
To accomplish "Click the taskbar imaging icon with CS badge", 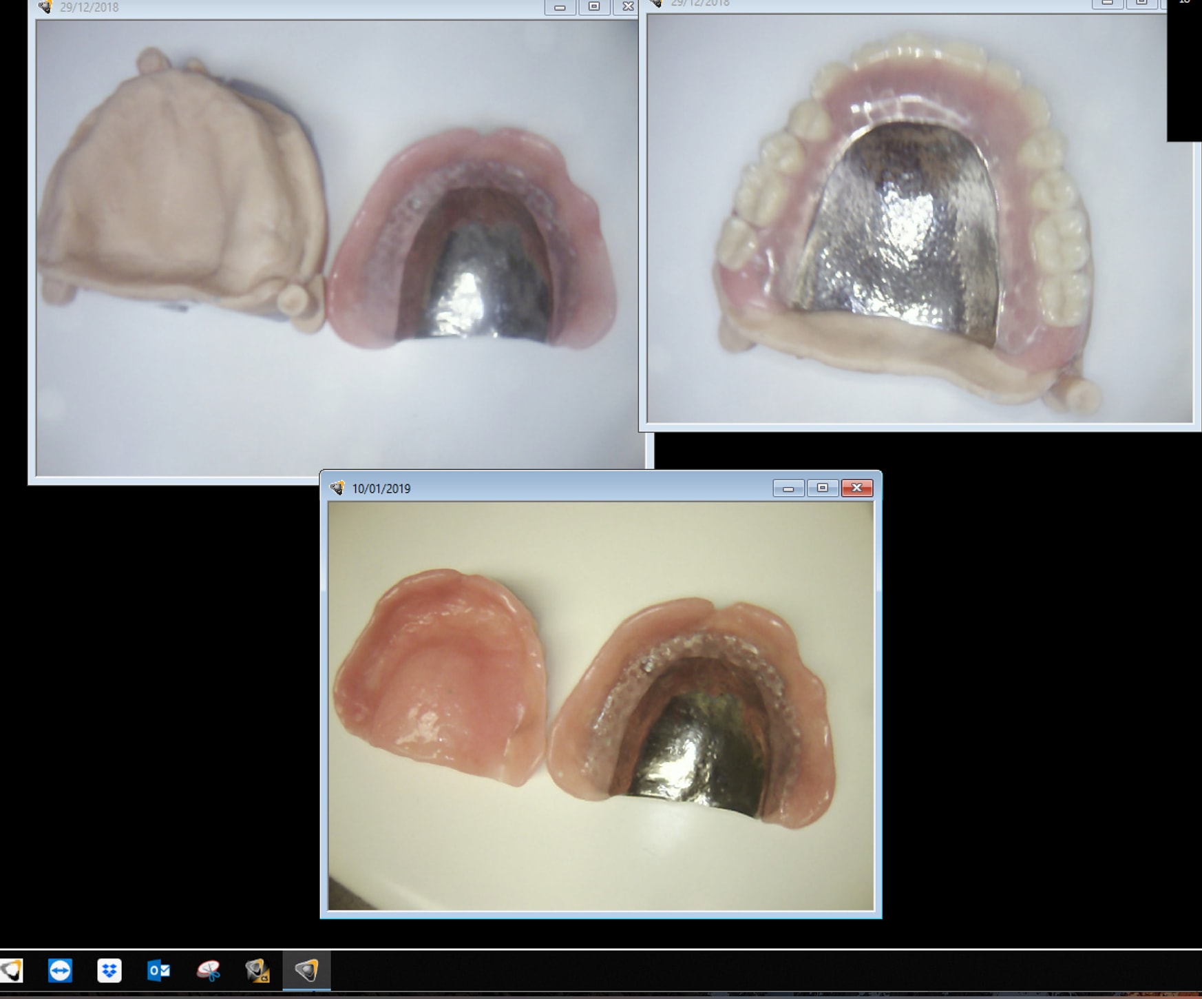I will 257,970.
